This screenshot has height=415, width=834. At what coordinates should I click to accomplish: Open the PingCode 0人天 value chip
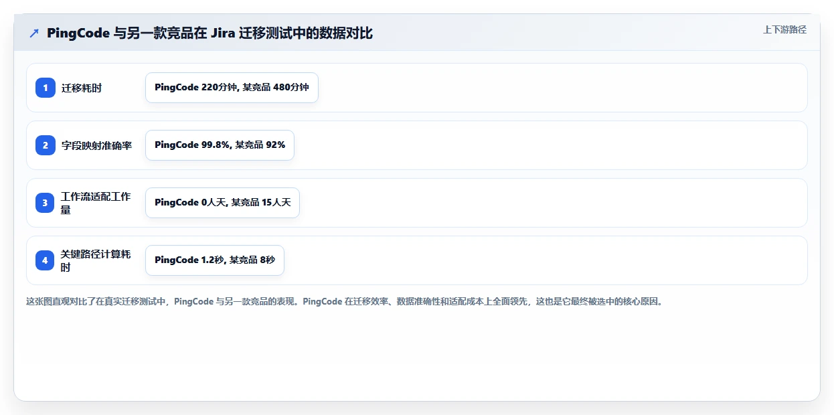click(x=222, y=203)
